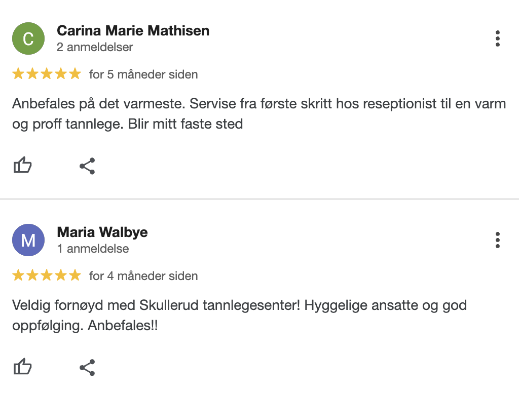This screenshot has width=519, height=396.
Task: Open Maria's "1 anmeldelse" link
Action: (93, 249)
